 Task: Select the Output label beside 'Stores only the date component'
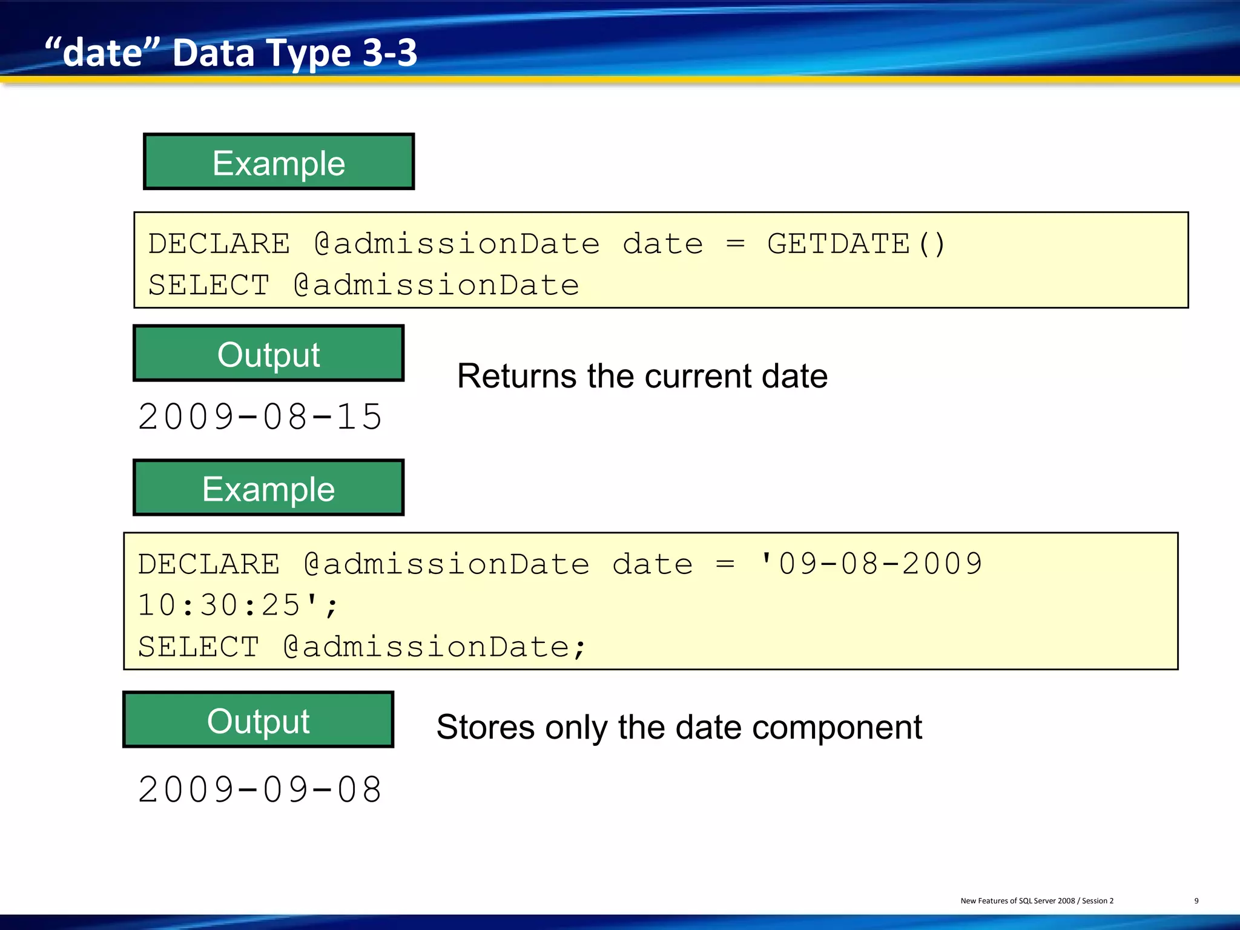[259, 720]
